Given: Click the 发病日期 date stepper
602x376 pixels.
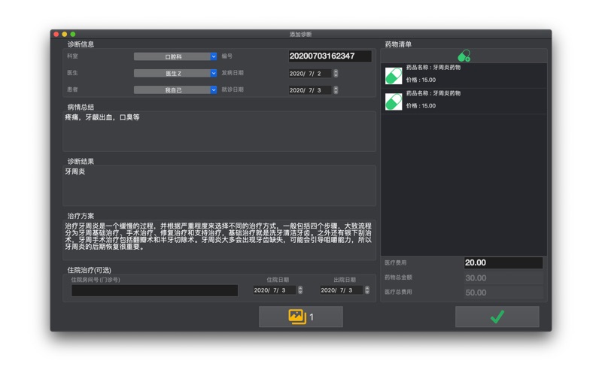Looking at the screenshot, I should 336,74.
